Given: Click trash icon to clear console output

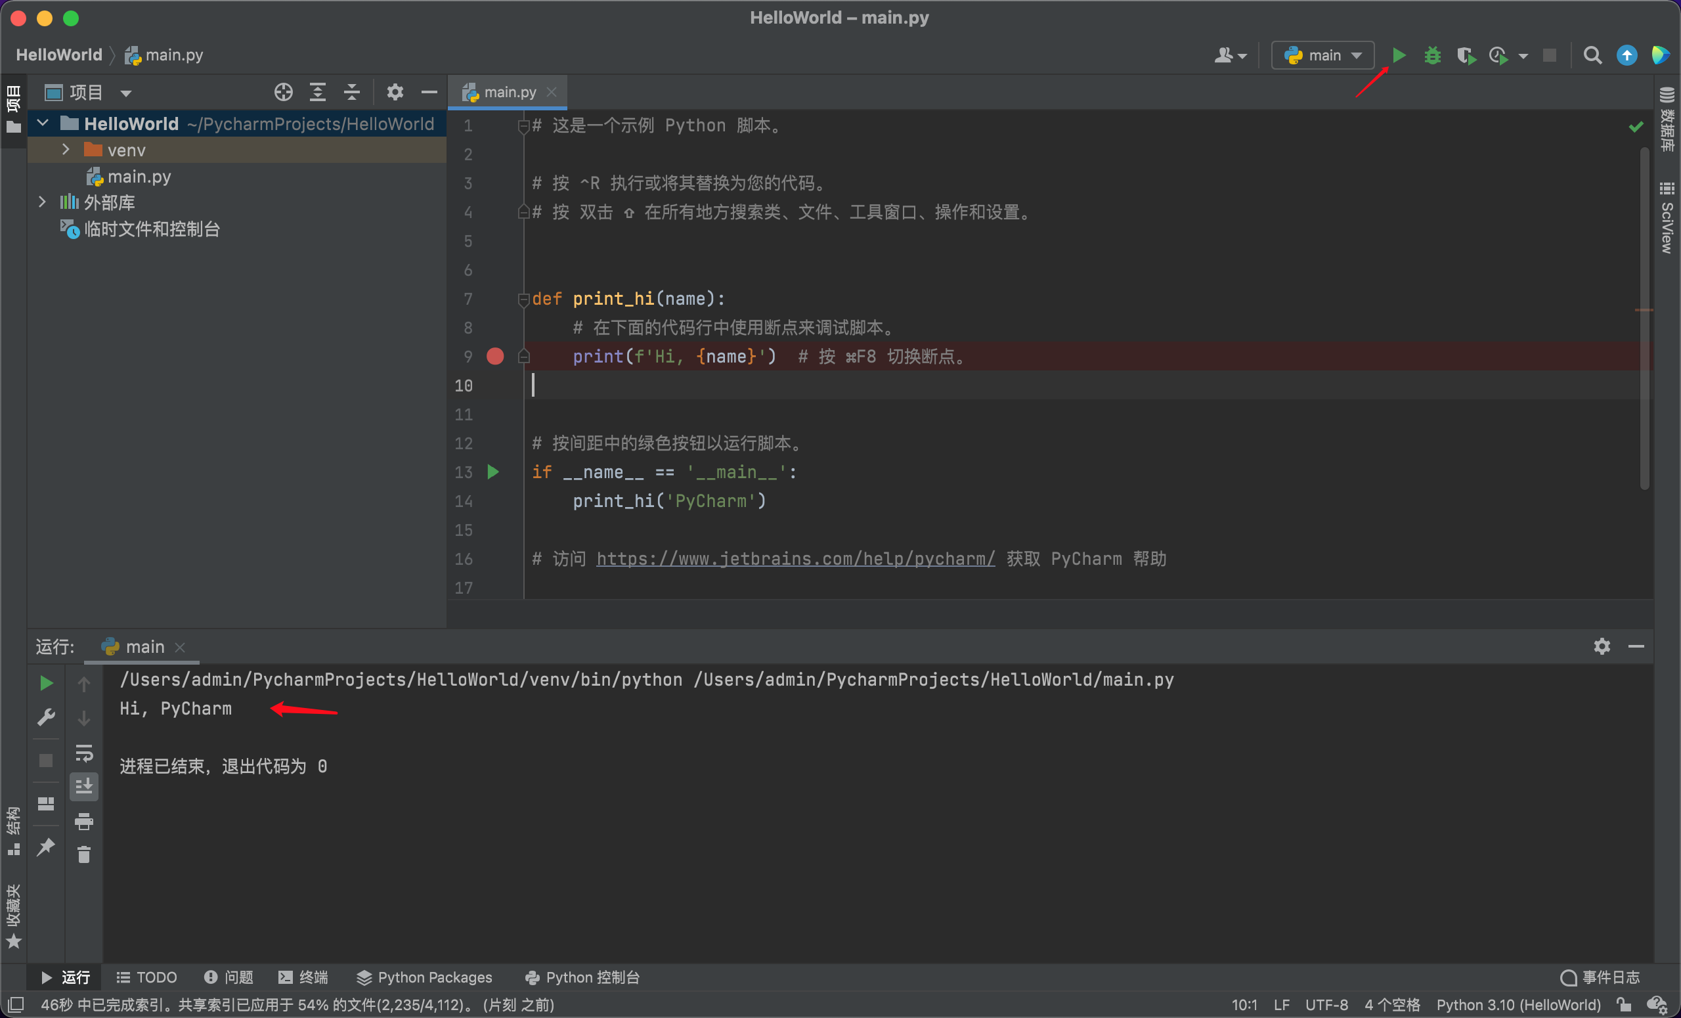Looking at the screenshot, I should 84,854.
